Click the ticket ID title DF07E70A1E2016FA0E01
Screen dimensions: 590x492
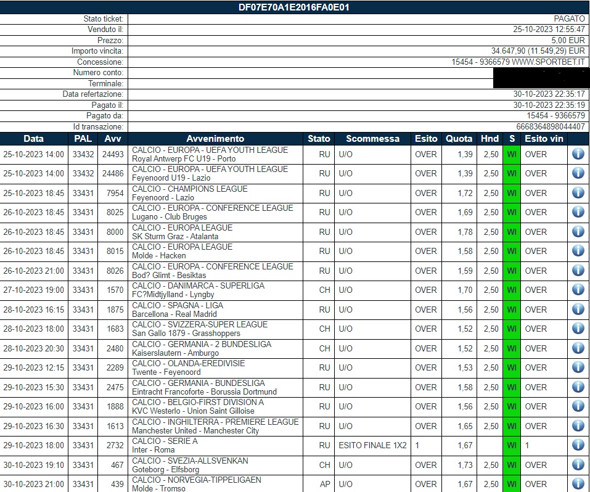pyautogui.click(x=295, y=7)
